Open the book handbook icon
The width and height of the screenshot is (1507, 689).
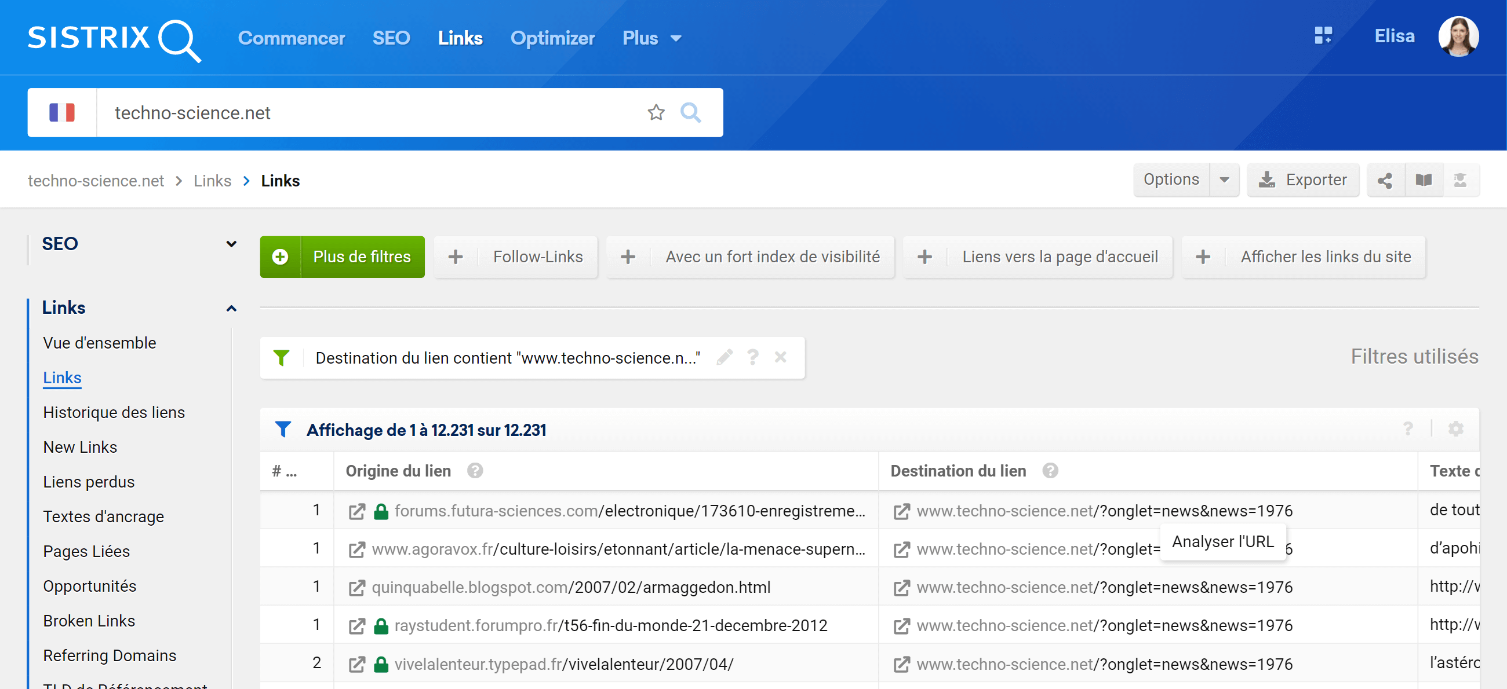point(1424,180)
